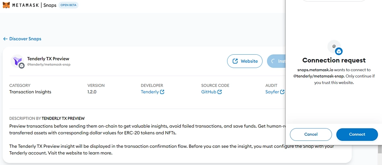This screenshot has width=382, height=165.
Task: Click the snap avatar icon in popup
Action: click(334, 47)
